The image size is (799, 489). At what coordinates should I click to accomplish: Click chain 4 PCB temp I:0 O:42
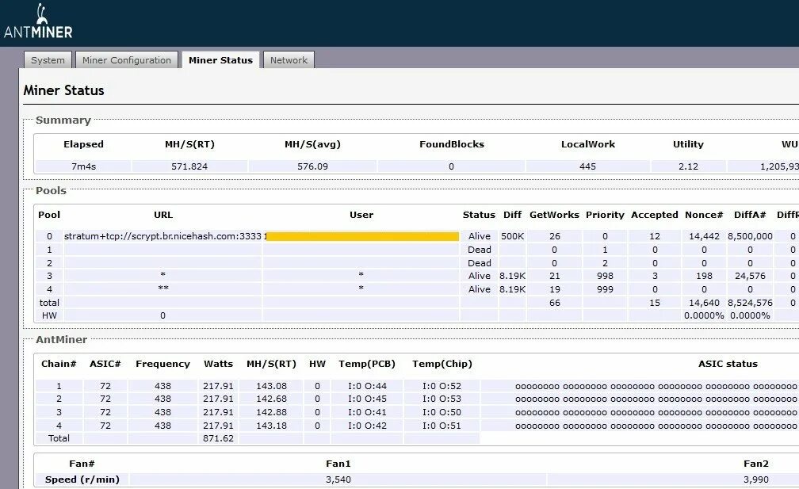click(368, 426)
